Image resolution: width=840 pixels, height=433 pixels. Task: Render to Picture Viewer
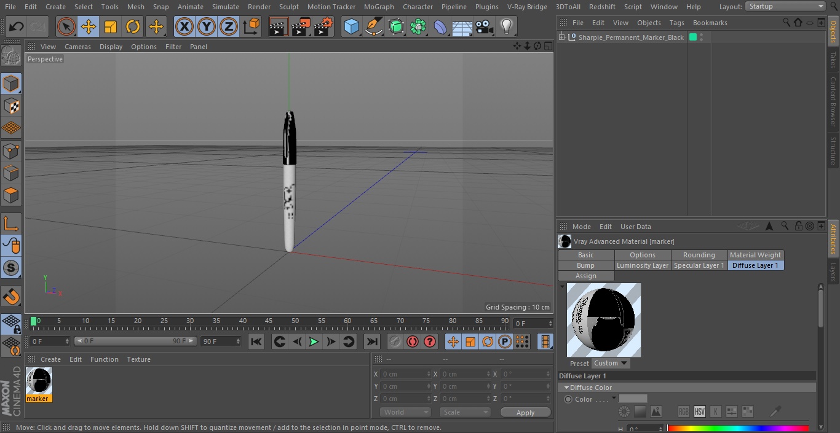(301, 26)
